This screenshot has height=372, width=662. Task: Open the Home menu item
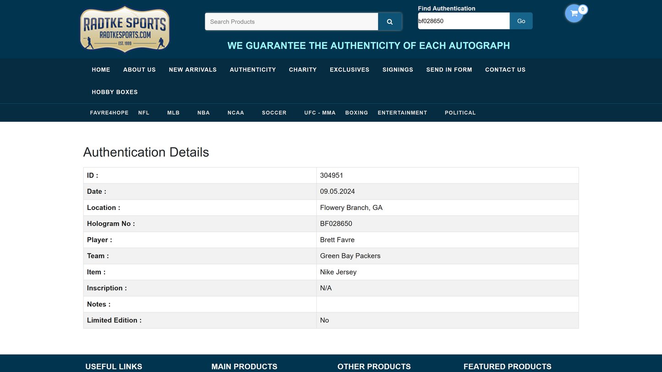coord(101,70)
